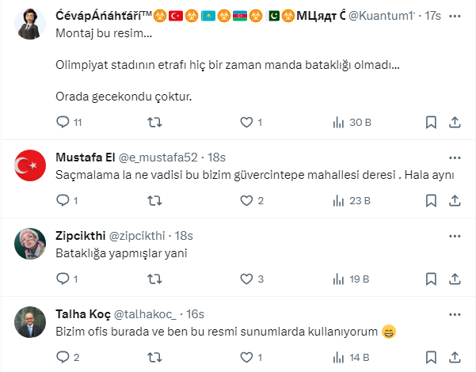This screenshot has width=476, height=372.
Task: Retweet Mustafa El's tweet
Action: point(156,200)
